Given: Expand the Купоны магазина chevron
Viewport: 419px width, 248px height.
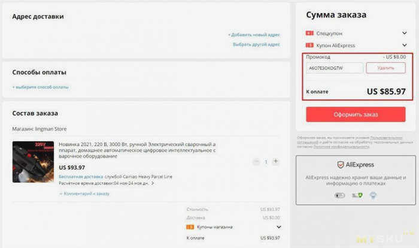Looking at the screenshot, I should pos(279,227).
